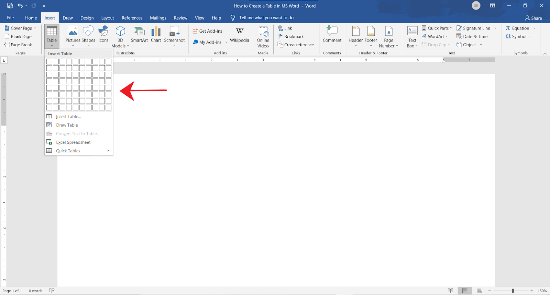Add a new Comment

[x=332, y=34]
